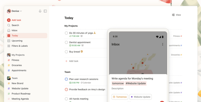Collapse the sidebar with the panel icon
The height and width of the screenshot is (102, 201).
point(45,11)
